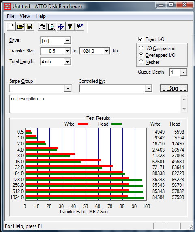Minimize the ATTO Disk Benchmark window
This screenshot has height=232, width=195.
coord(161,5)
